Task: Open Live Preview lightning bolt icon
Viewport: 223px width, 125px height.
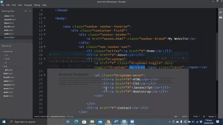Action: (221, 12)
